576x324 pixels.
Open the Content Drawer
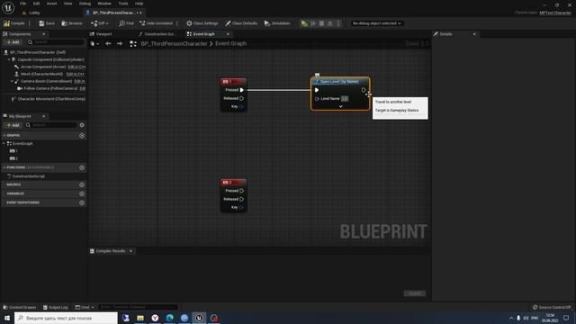[x=20, y=307]
